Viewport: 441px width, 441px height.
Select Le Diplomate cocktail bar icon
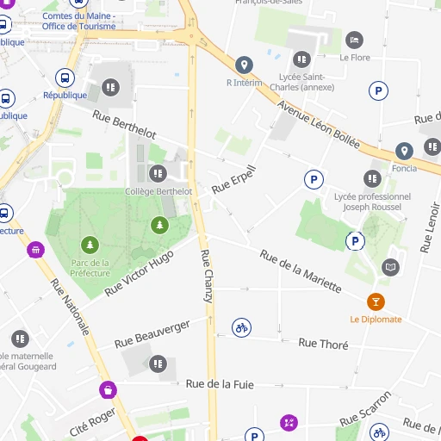376,301
